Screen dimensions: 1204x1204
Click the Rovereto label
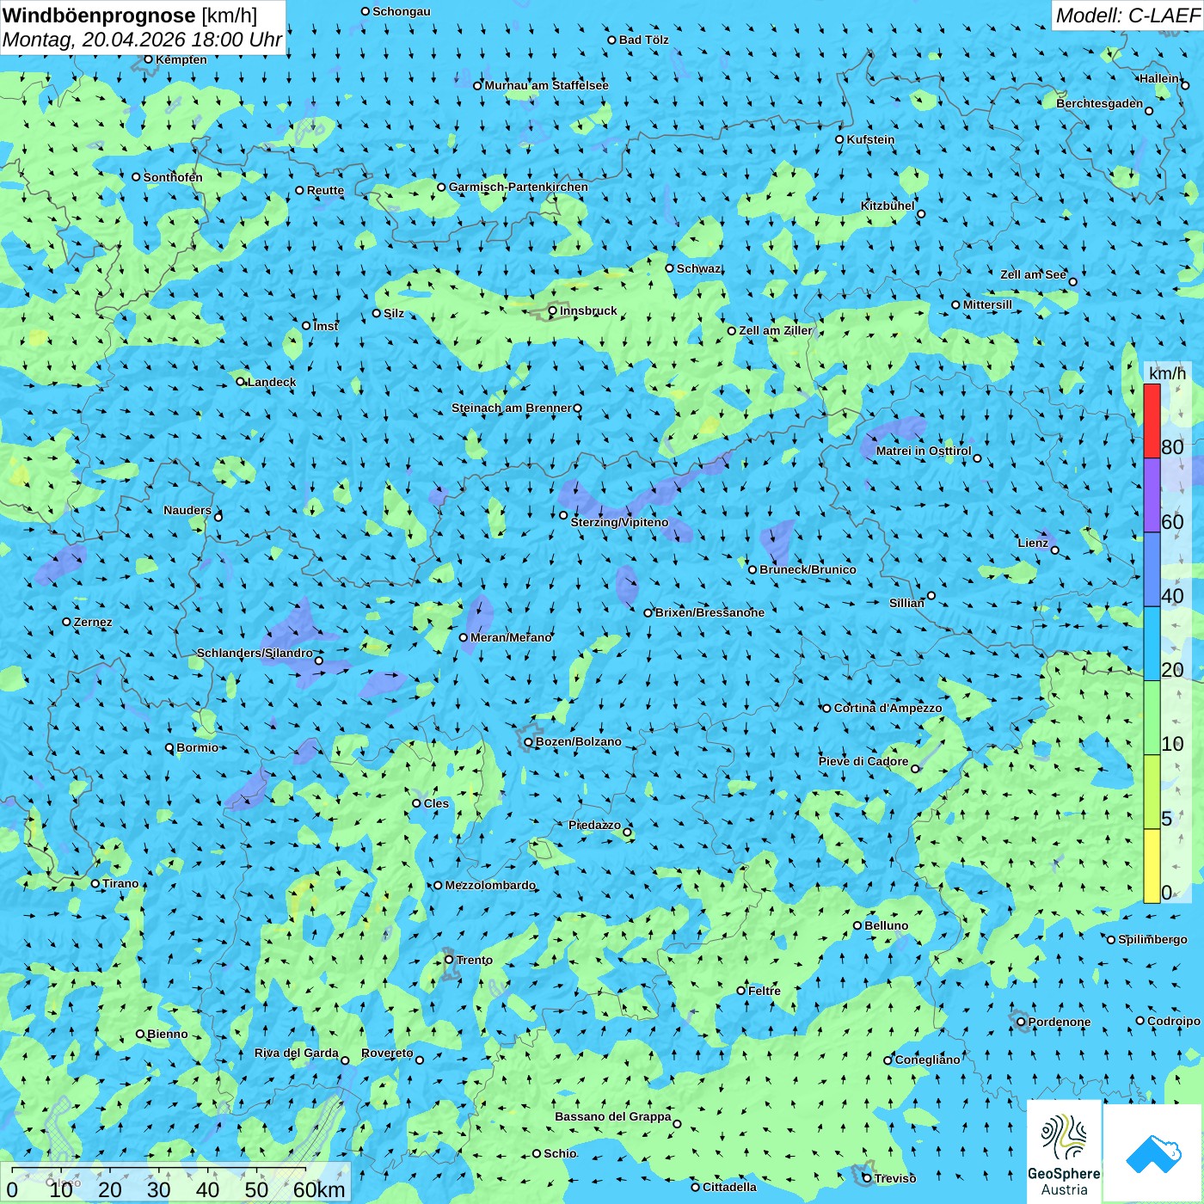point(387,1053)
